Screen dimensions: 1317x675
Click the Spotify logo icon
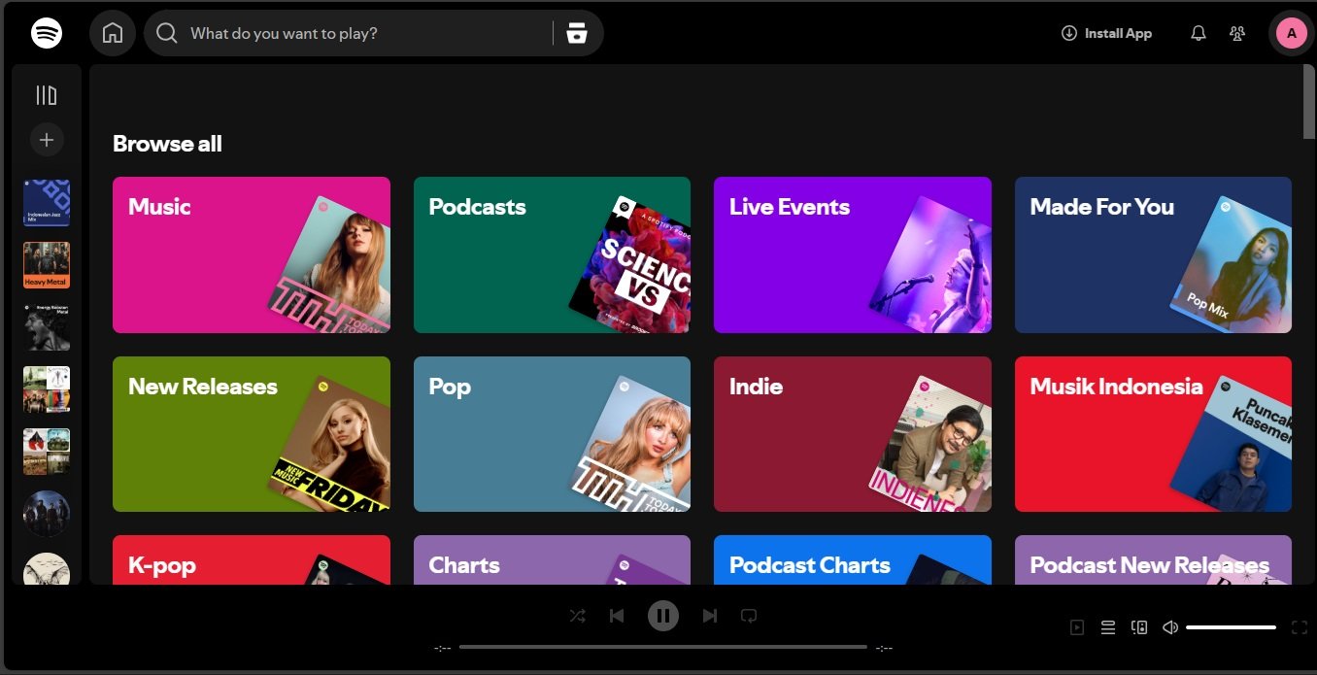(47, 33)
